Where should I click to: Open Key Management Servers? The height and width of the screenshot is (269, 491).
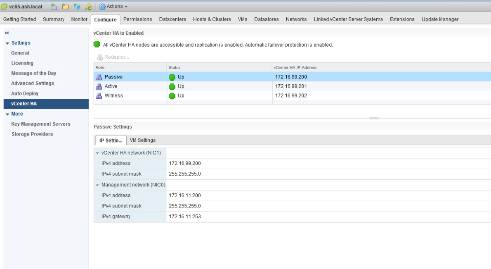(x=41, y=124)
